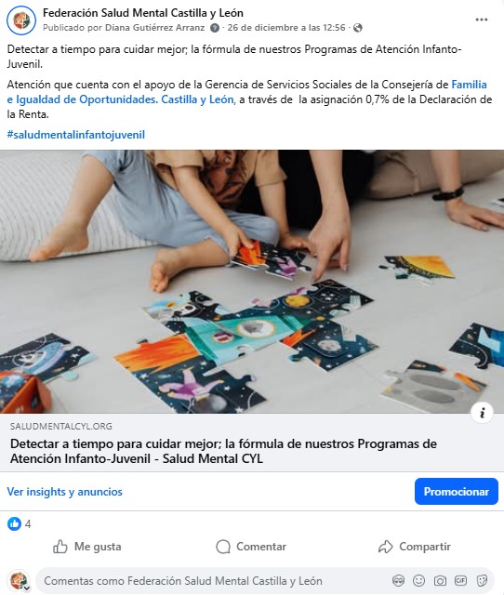Click the Federación Salud Mental profile picture
The height and width of the screenshot is (595, 504).
coord(21,20)
